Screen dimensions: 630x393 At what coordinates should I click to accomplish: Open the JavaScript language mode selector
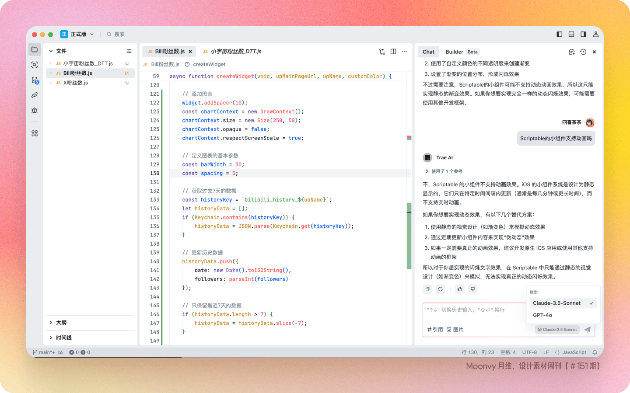coord(570,352)
